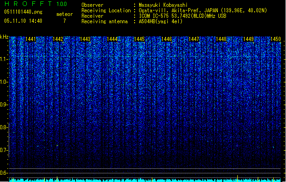Select the file name 0511101440.png
Viewport: 286px width, 182px height.
pyautogui.click(x=23, y=12)
